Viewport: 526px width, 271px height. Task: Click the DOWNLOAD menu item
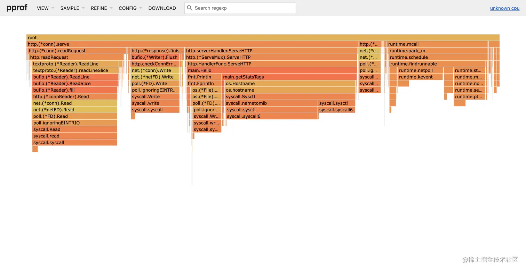[x=162, y=8]
